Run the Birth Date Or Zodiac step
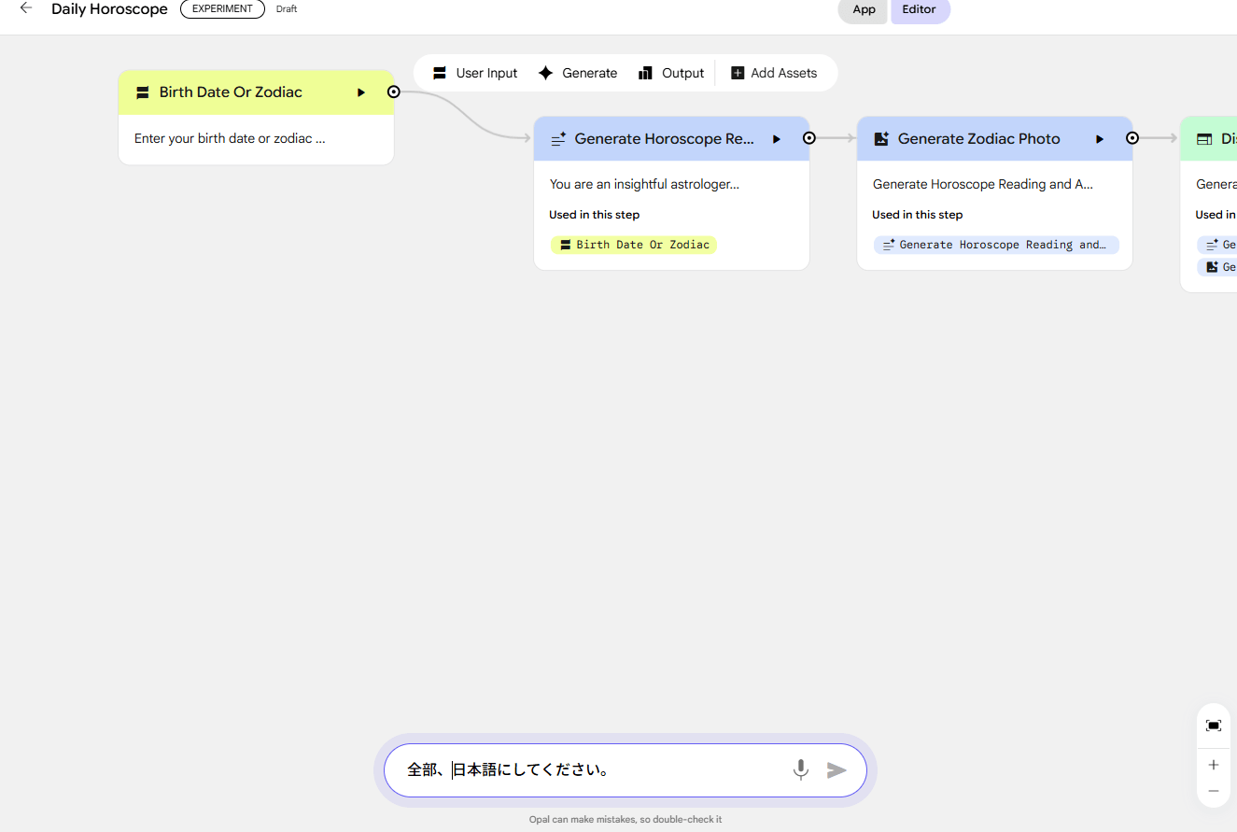This screenshot has height=832, width=1237. 361,92
